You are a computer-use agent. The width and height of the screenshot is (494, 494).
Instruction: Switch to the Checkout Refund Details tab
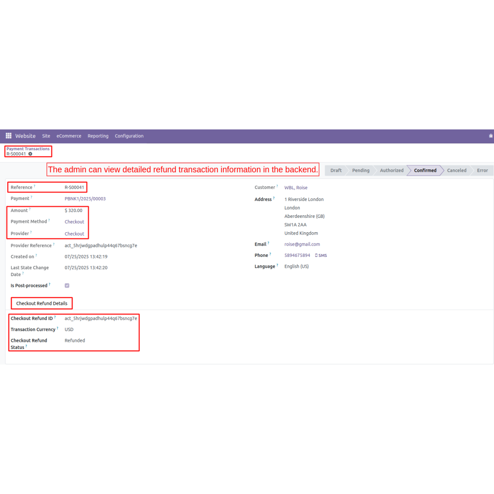[x=41, y=303]
